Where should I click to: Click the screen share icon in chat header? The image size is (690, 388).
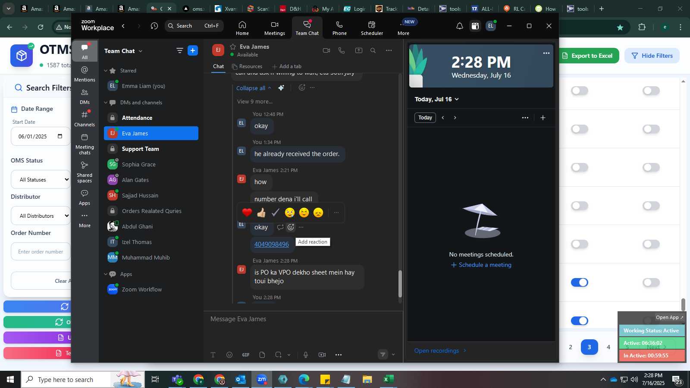click(359, 50)
